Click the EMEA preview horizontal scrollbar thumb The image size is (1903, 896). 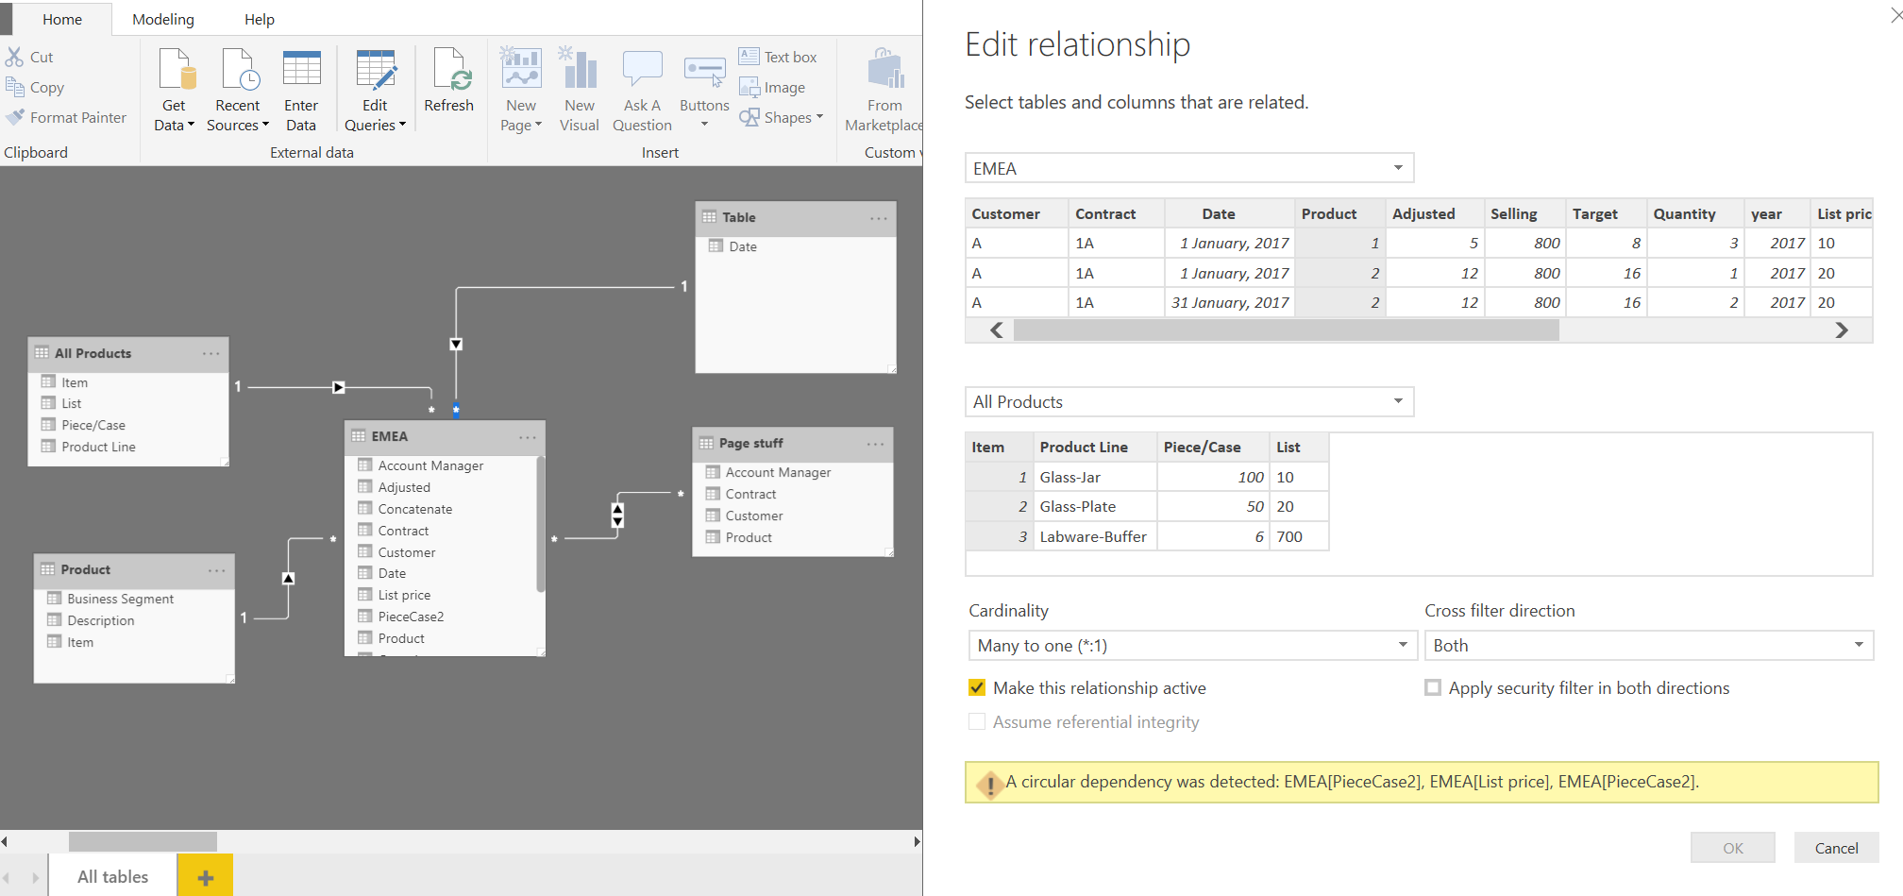(x=1286, y=330)
